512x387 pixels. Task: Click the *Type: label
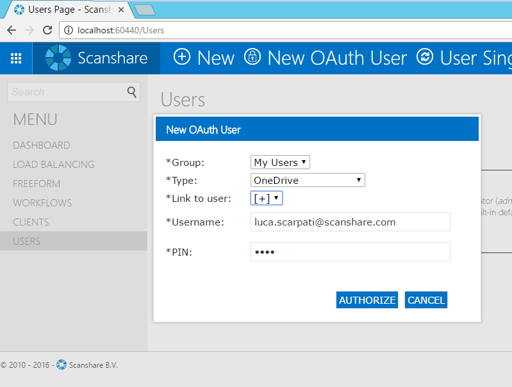[x=181, y=180]
